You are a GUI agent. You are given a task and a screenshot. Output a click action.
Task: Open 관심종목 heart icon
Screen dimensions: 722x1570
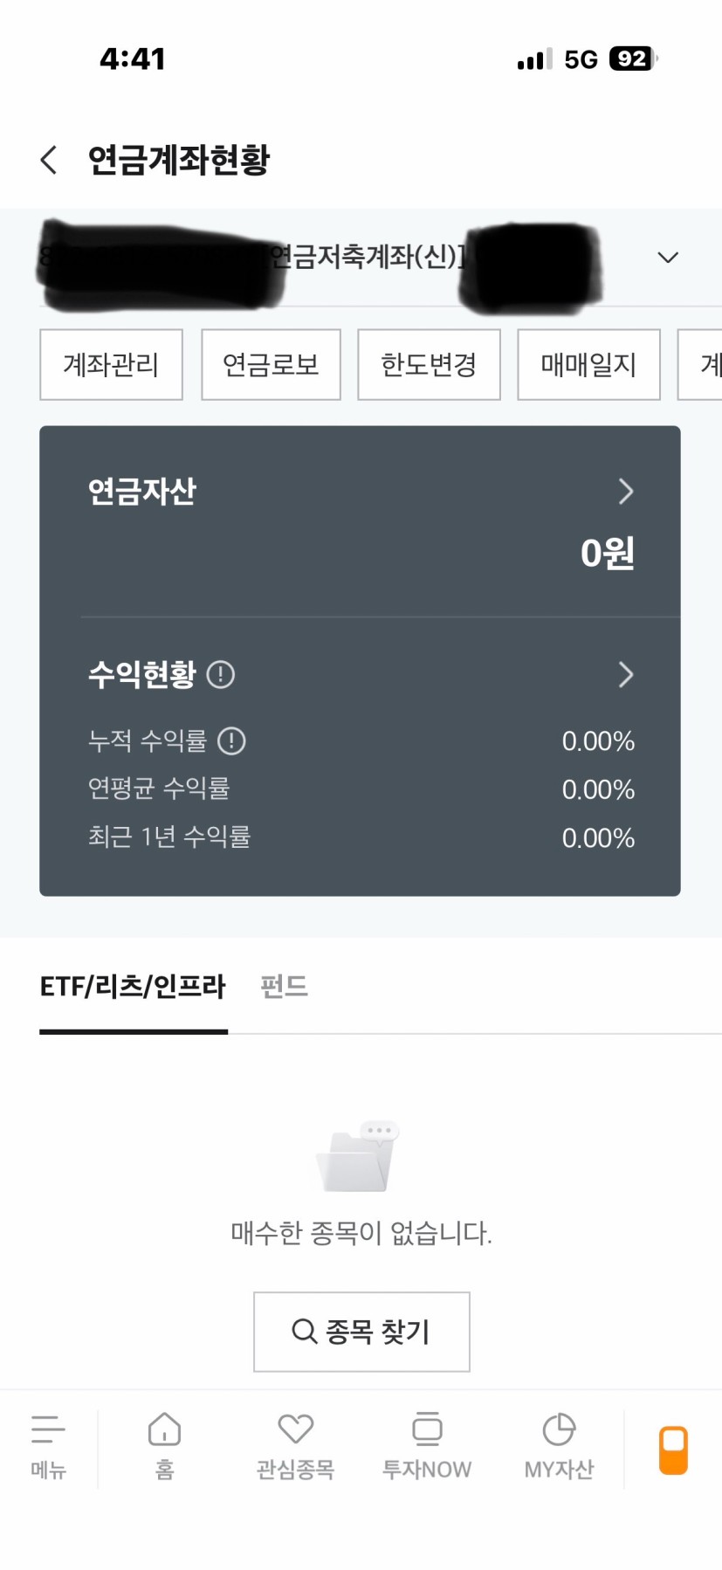coord(295,1430)
